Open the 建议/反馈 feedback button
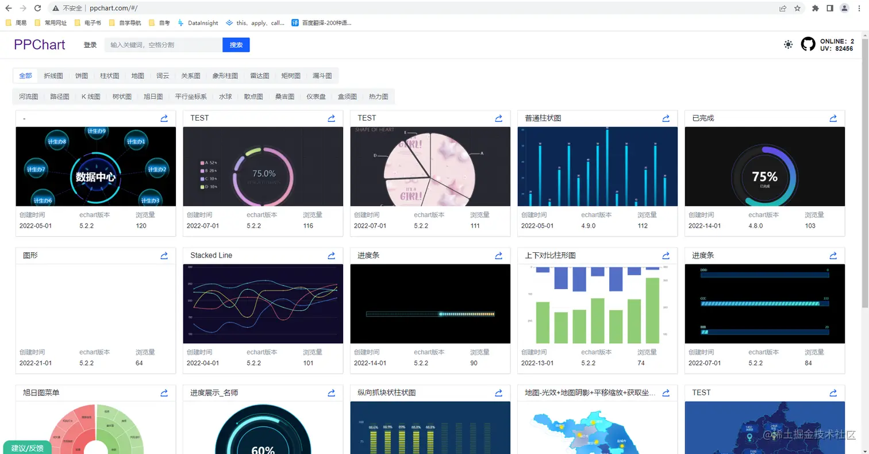 (x=27, y=448)
